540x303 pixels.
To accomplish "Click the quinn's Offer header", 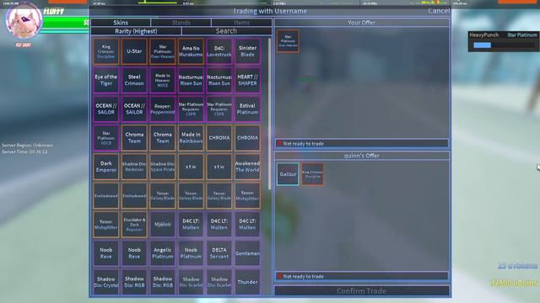I will [362, 156].
